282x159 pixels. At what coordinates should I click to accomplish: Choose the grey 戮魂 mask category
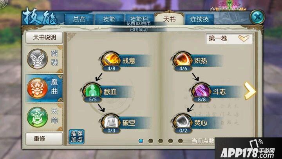click(44, 59)
